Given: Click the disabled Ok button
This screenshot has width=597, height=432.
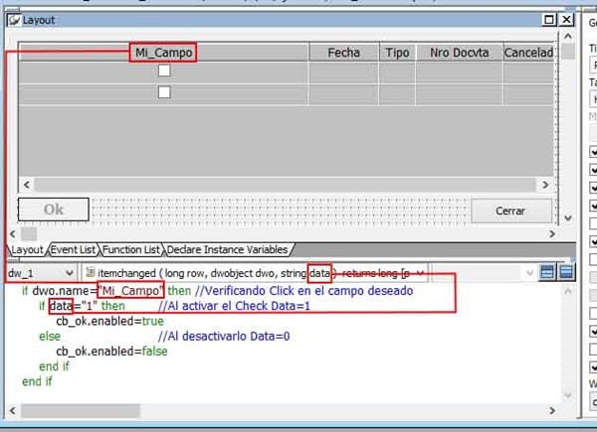Looking at the screenshot, I should (54, 210).
